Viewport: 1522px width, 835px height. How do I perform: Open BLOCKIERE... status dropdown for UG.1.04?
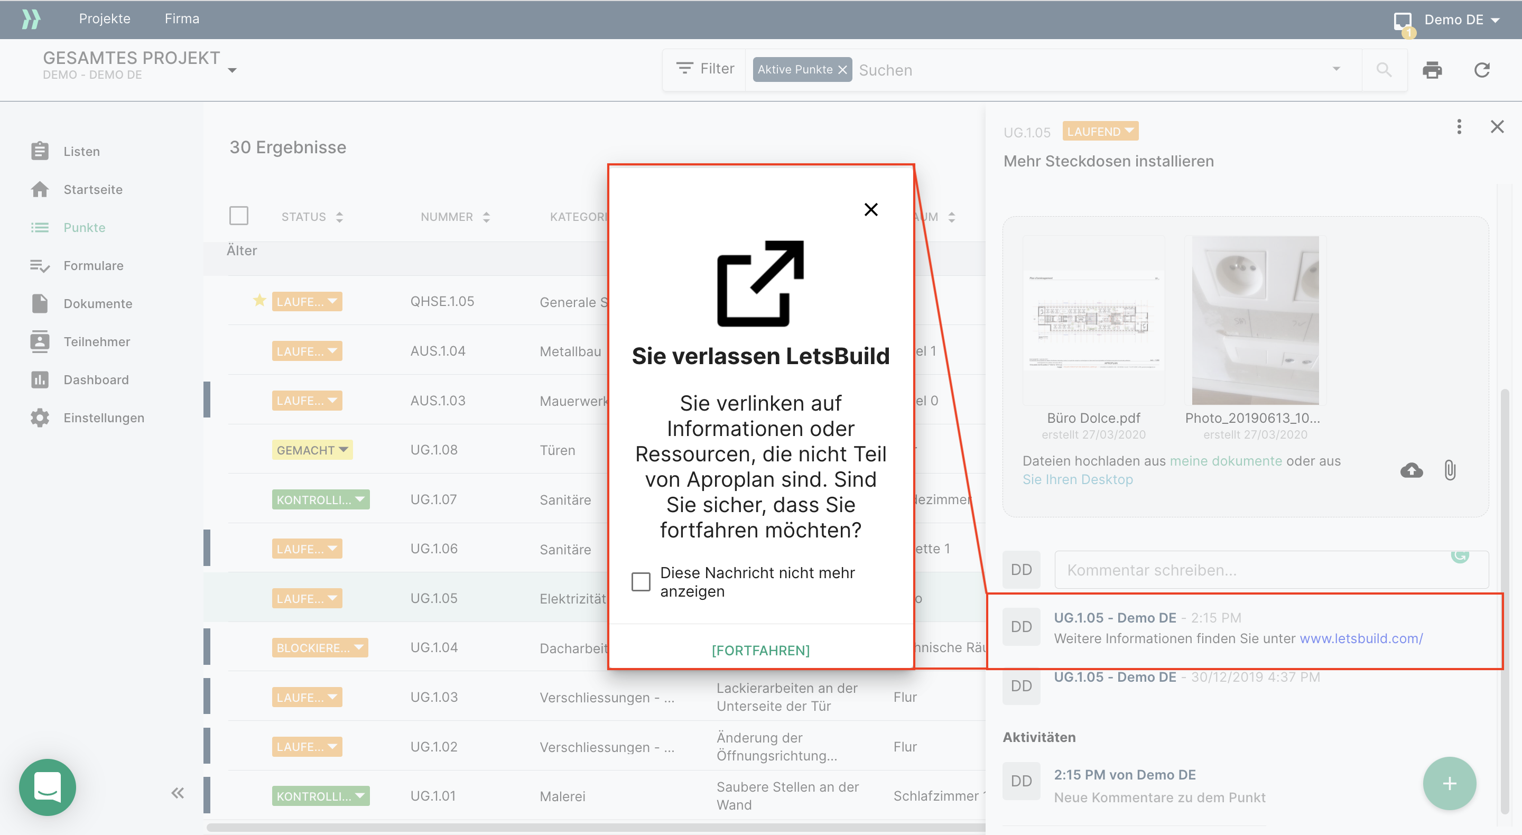click(320, 648)
